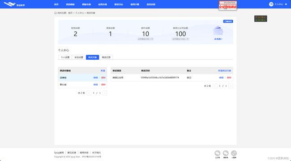
Task: Click the WeChat official account footer icon
Action: click(x=218, y=153)
